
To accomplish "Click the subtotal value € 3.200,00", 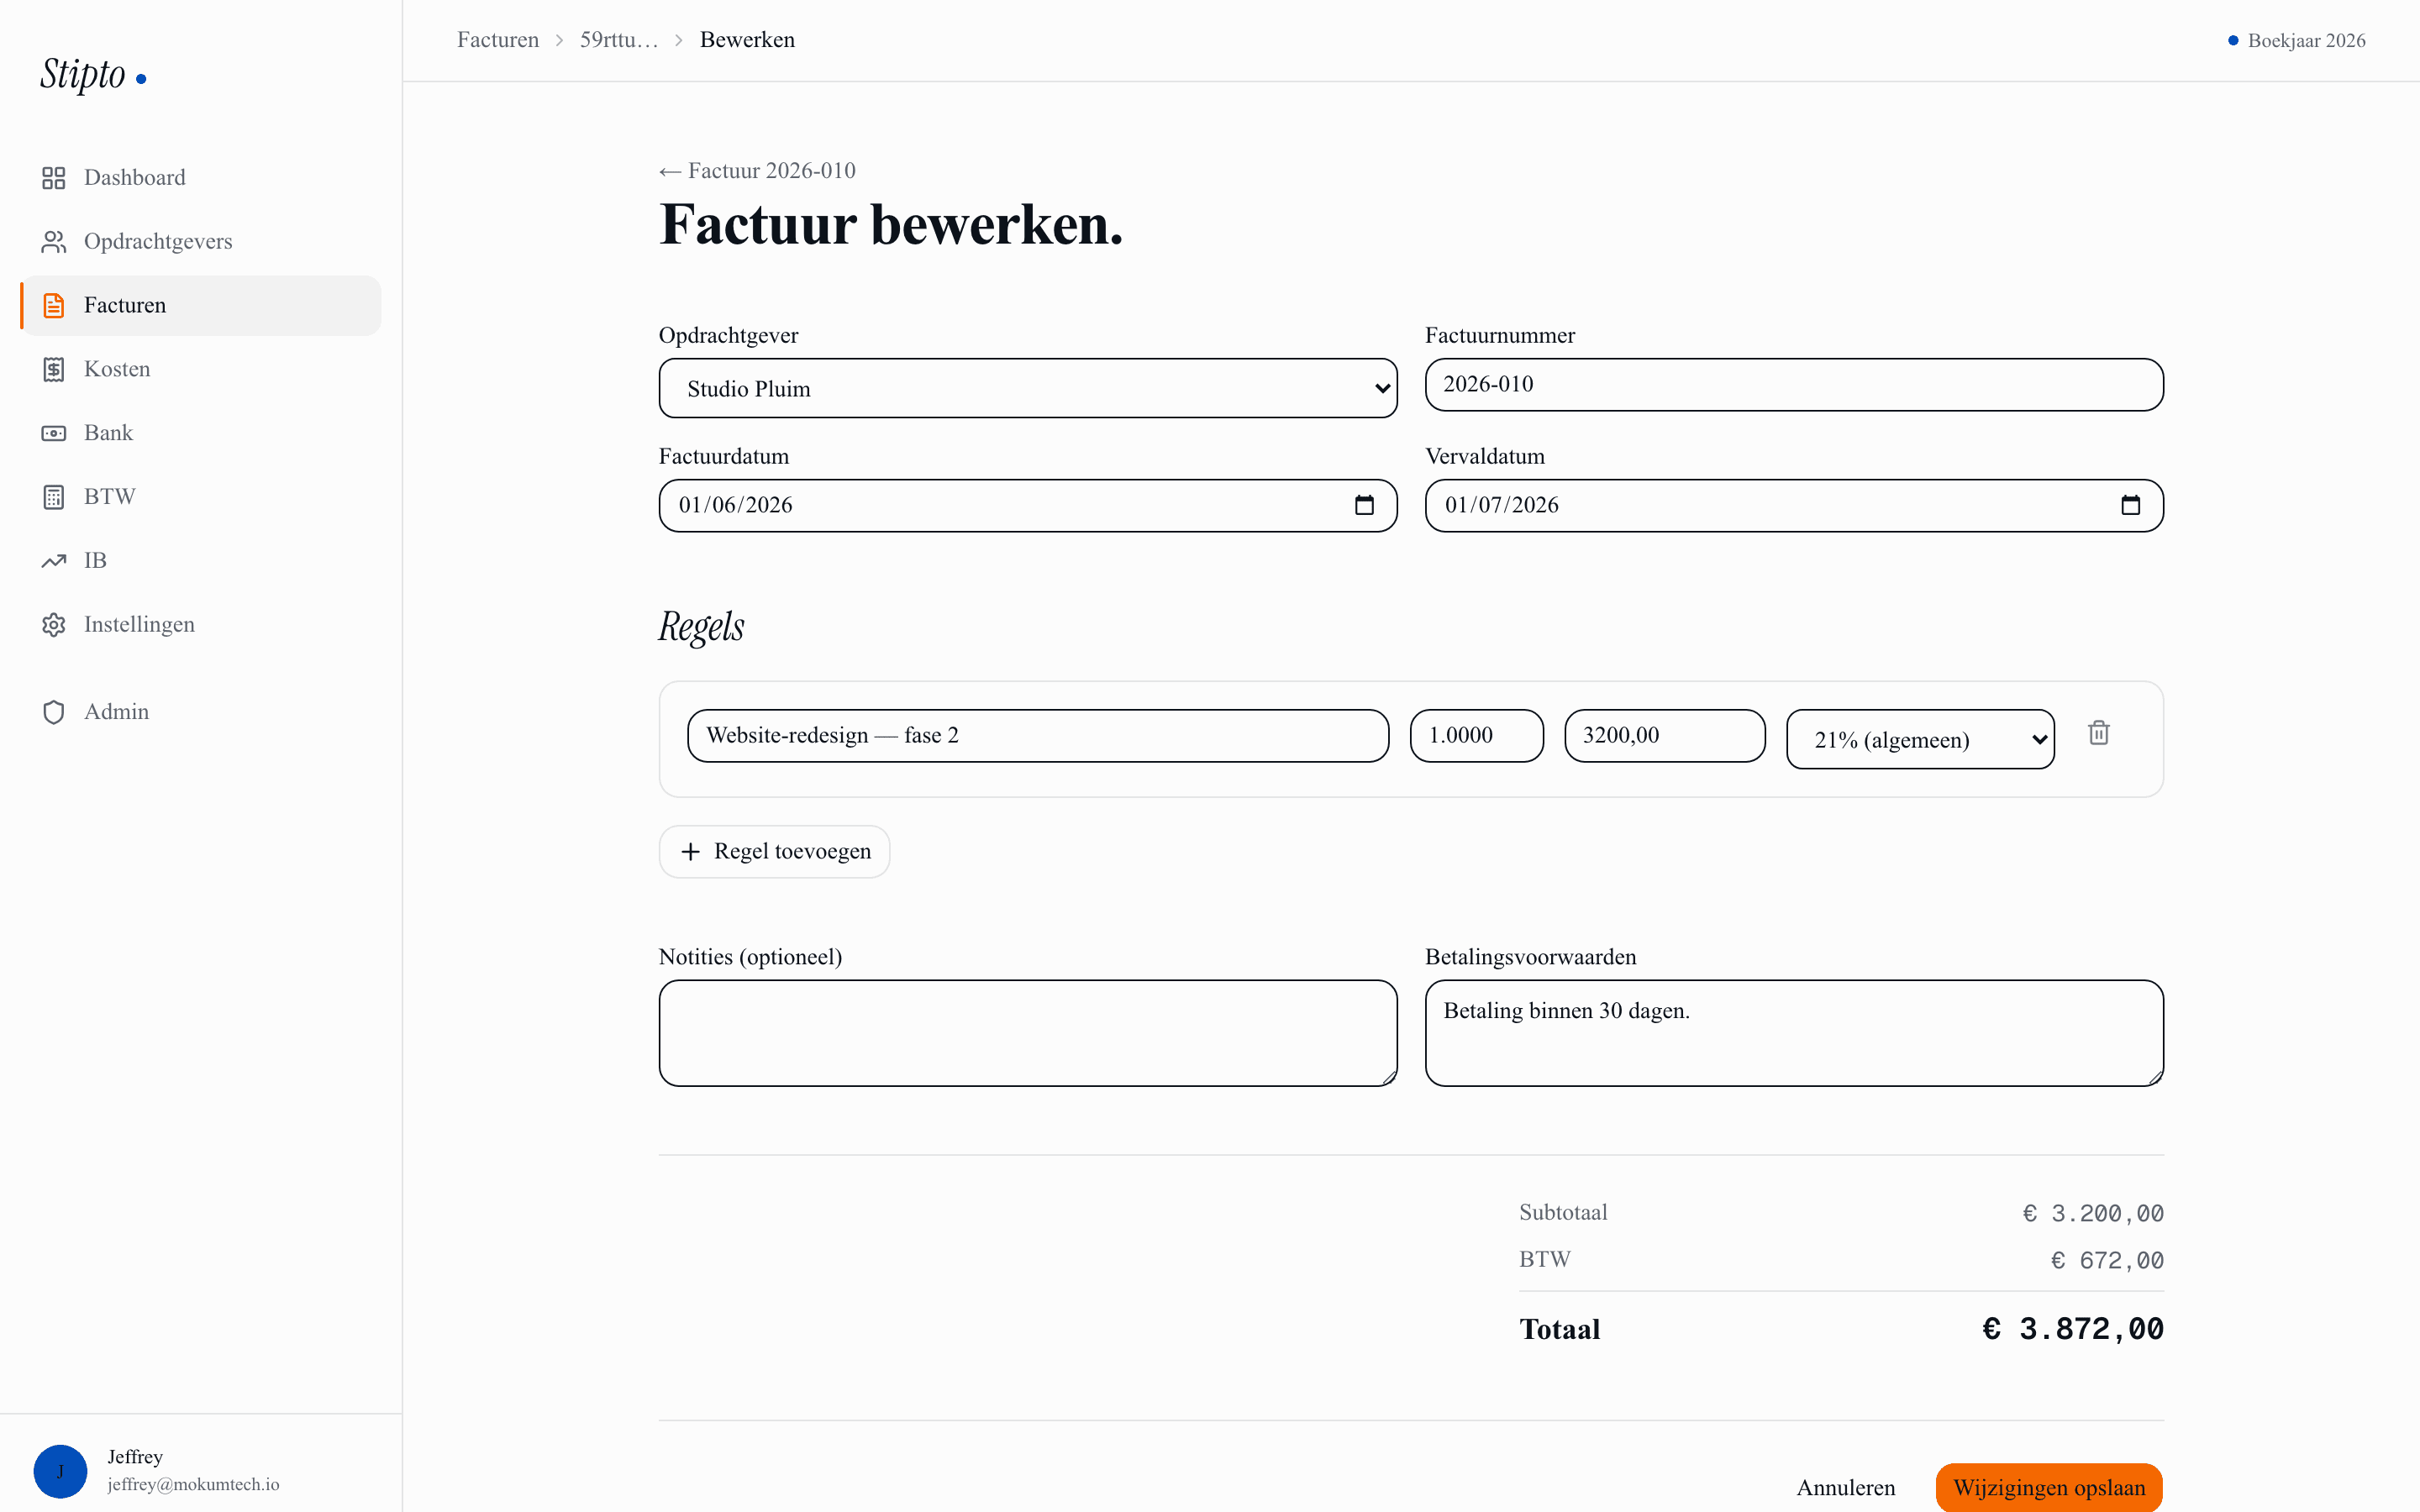I will (2093, 1213).
